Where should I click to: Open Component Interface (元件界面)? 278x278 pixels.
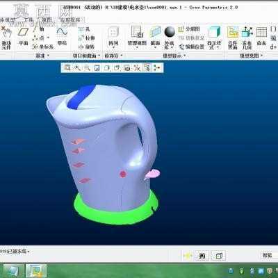click(x=232, y=38)
